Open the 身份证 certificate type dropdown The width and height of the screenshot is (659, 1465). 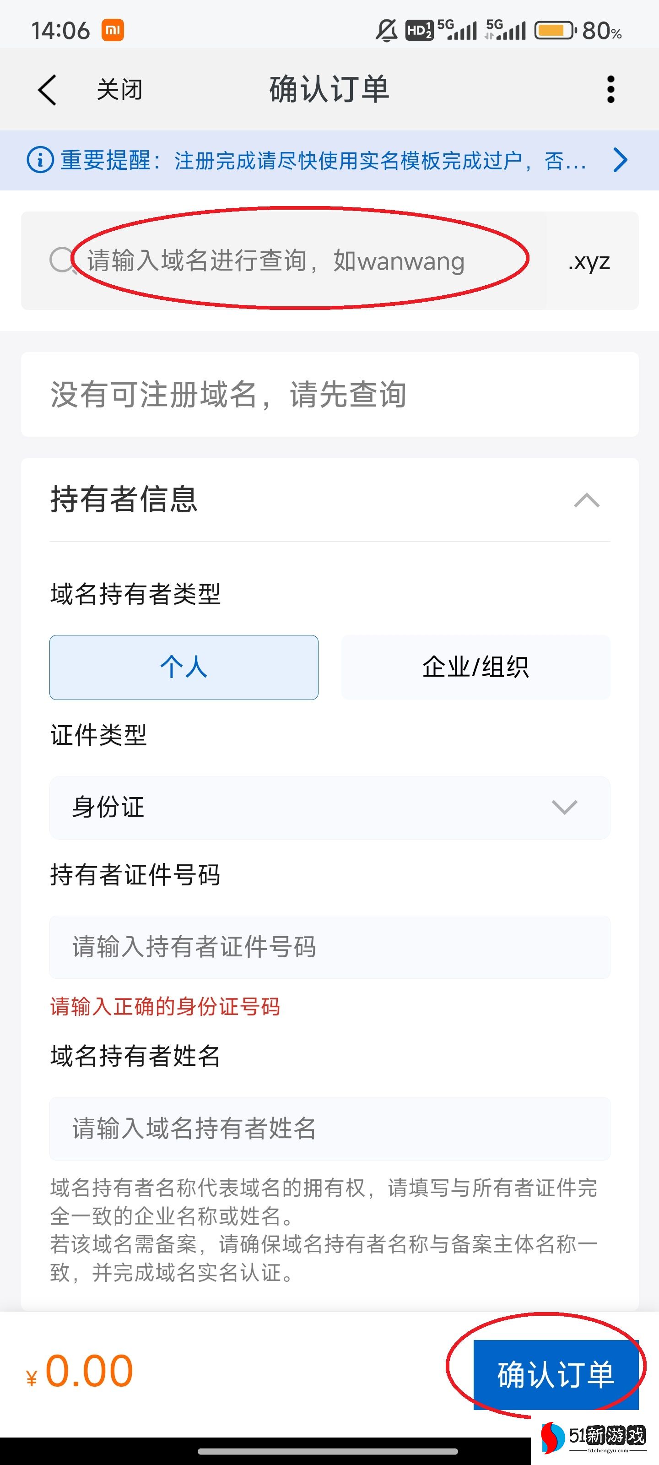click(330, 807)
